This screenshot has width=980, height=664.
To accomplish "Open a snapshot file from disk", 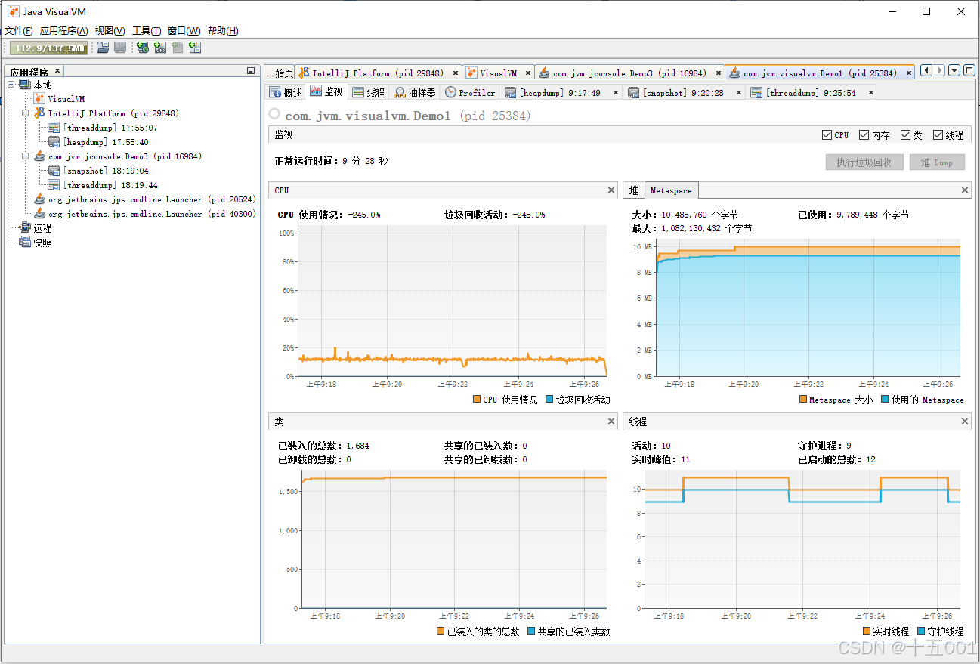I will click(x=102, y=47).
